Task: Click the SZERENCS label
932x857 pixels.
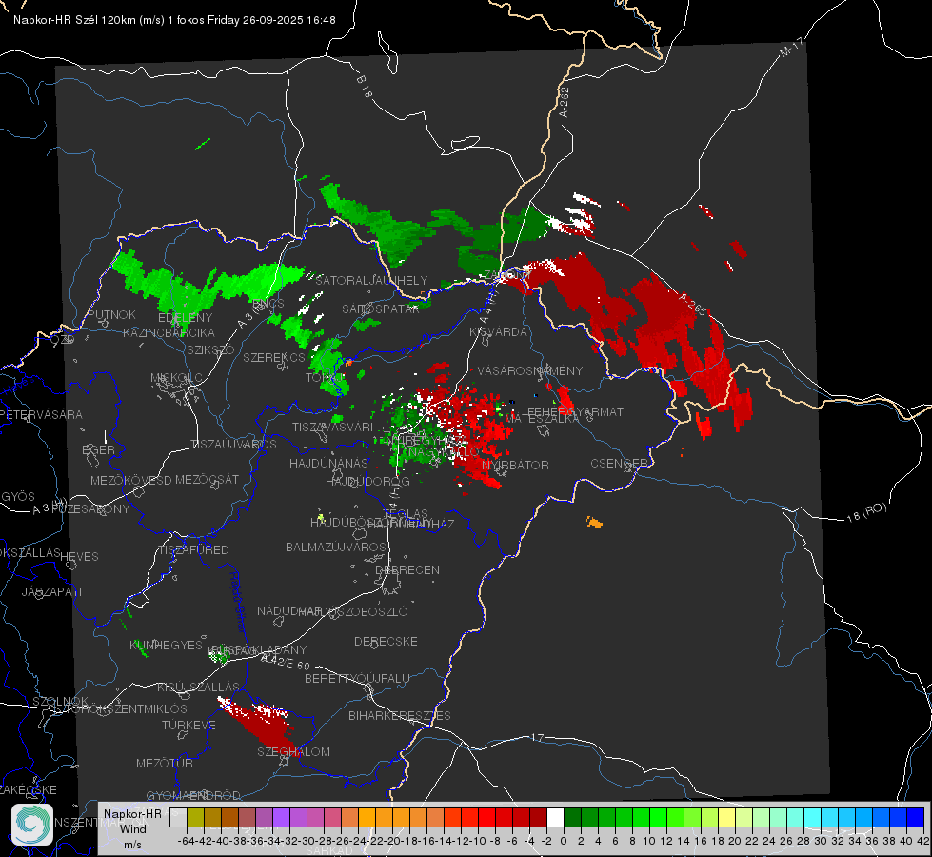Action: click(274, 358)
